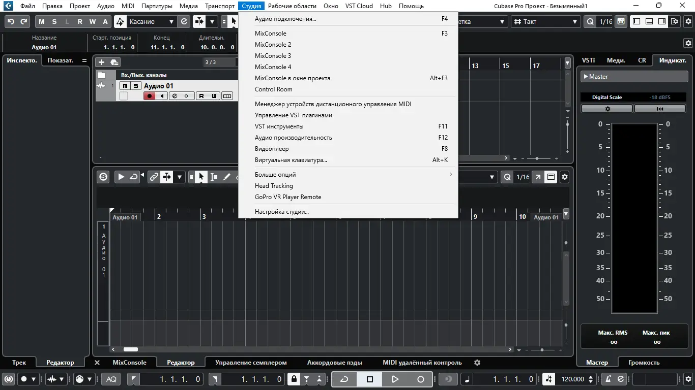
Task: Toggle global Read automation R
Action: coord(79,21)
